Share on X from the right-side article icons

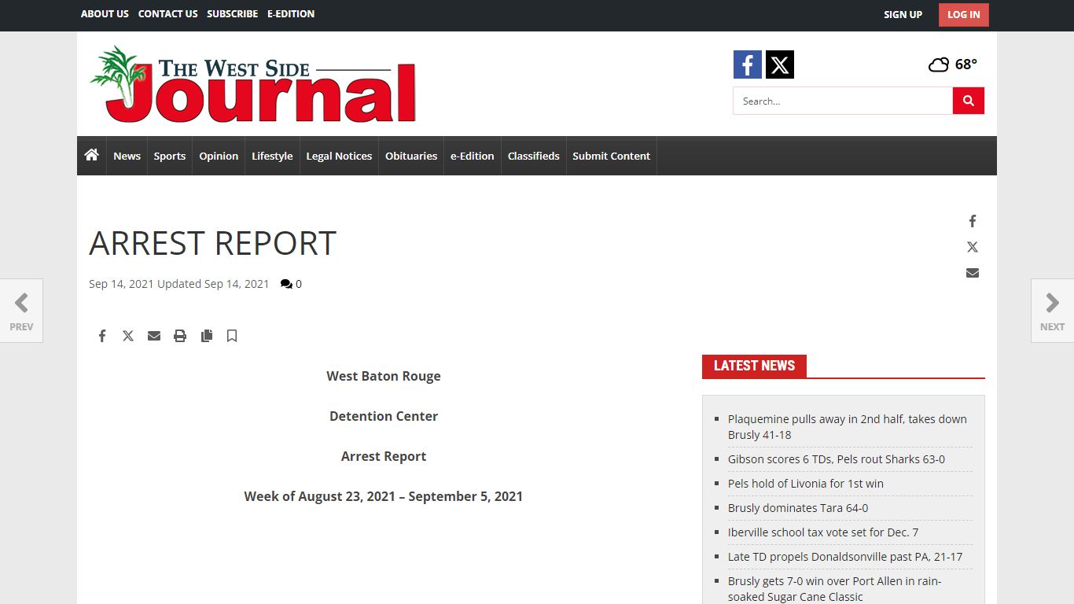point(973,247)
